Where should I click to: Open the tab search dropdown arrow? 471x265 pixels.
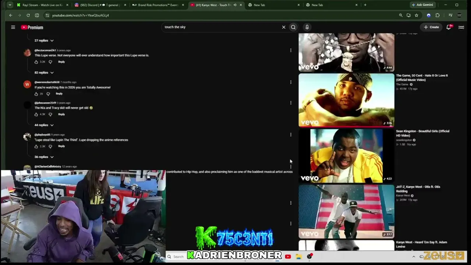(x=10, y=5)
